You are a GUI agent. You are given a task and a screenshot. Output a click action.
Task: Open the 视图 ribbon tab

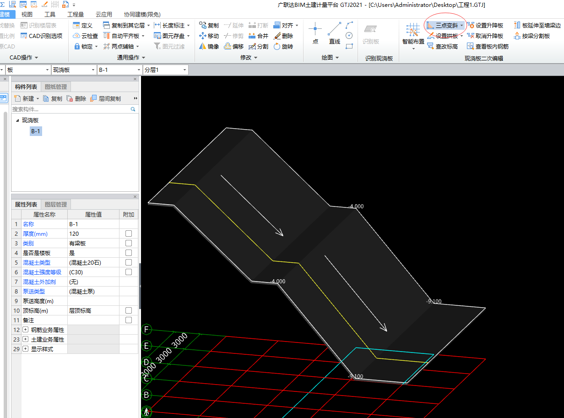27,14
